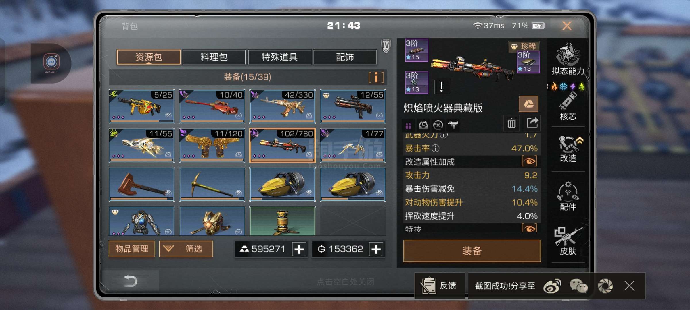Open the 配件 attachments icon

pos(568,196)
